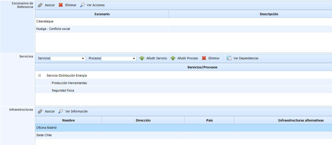Click the Escenario column header
This screenshot has height=145, width=332.
click(102, 14)
